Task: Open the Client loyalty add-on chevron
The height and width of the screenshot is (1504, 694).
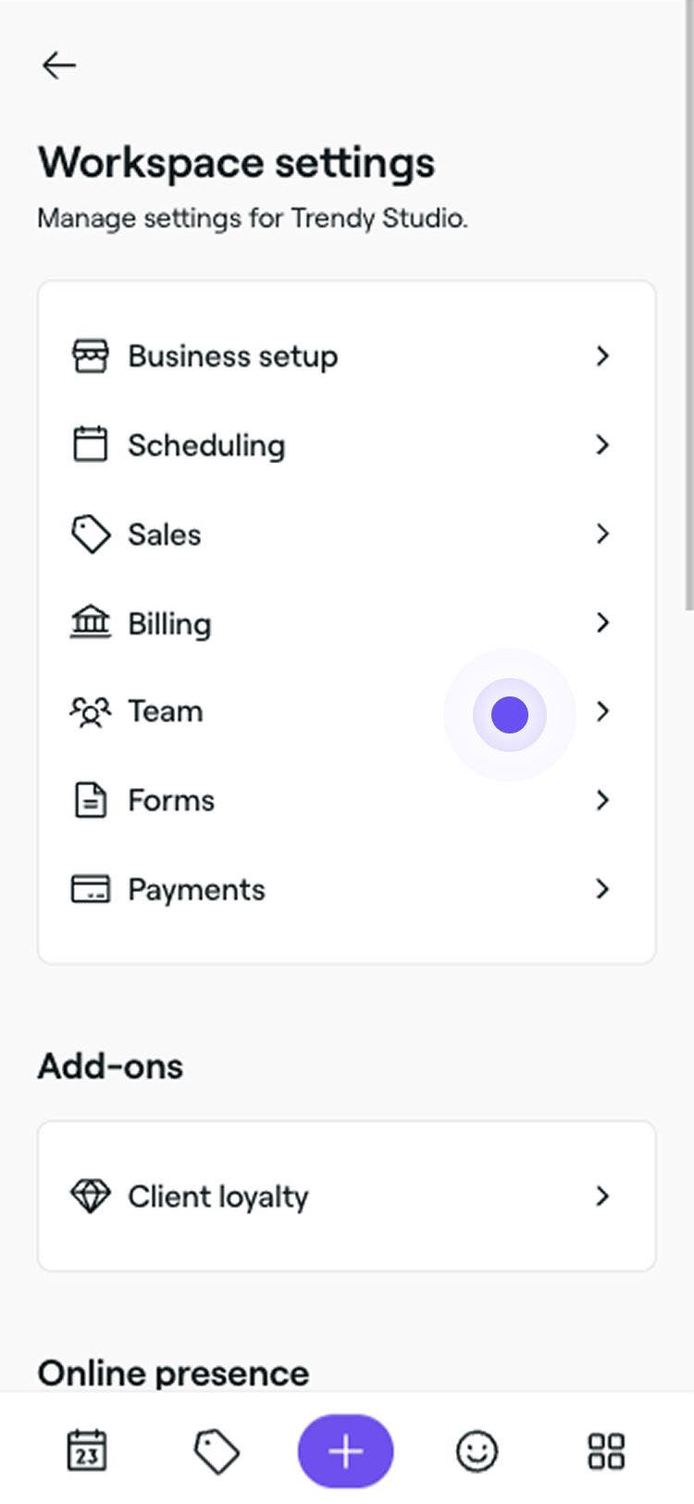Action: coord(602,1196)
